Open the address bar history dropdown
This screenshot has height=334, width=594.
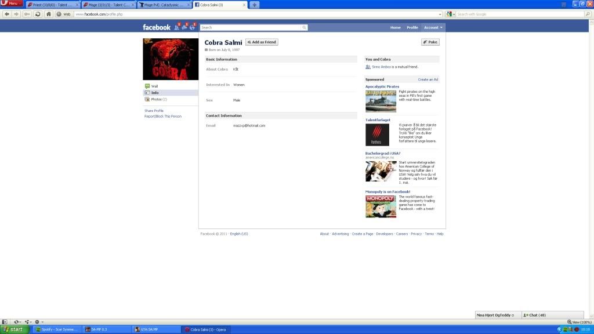pos(440,14)
